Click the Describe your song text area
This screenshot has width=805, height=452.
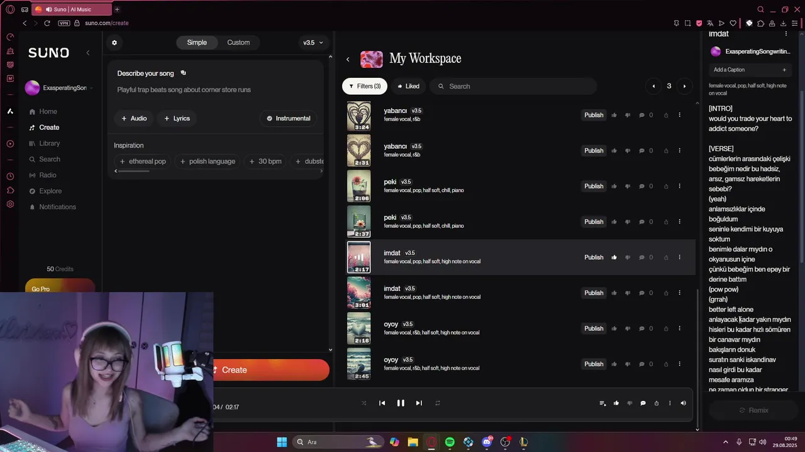pyautogui.click(x=215, y=90)
